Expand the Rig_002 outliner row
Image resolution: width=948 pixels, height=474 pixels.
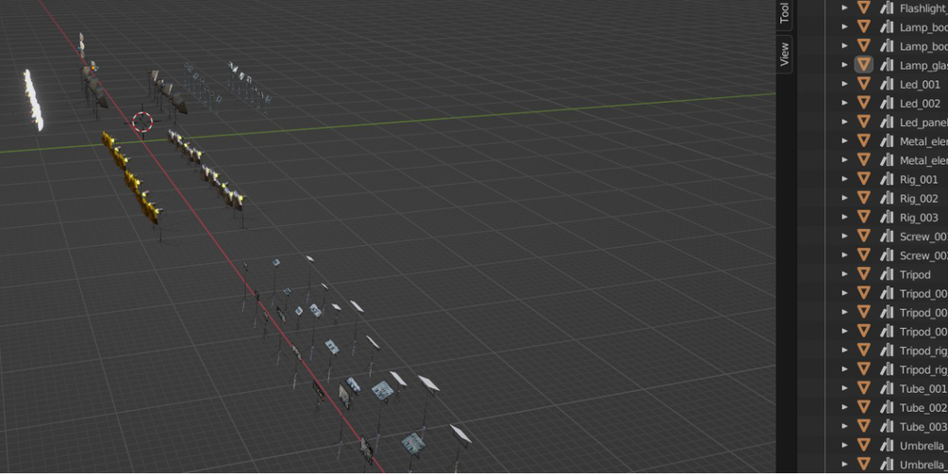[x=844, y=198]
